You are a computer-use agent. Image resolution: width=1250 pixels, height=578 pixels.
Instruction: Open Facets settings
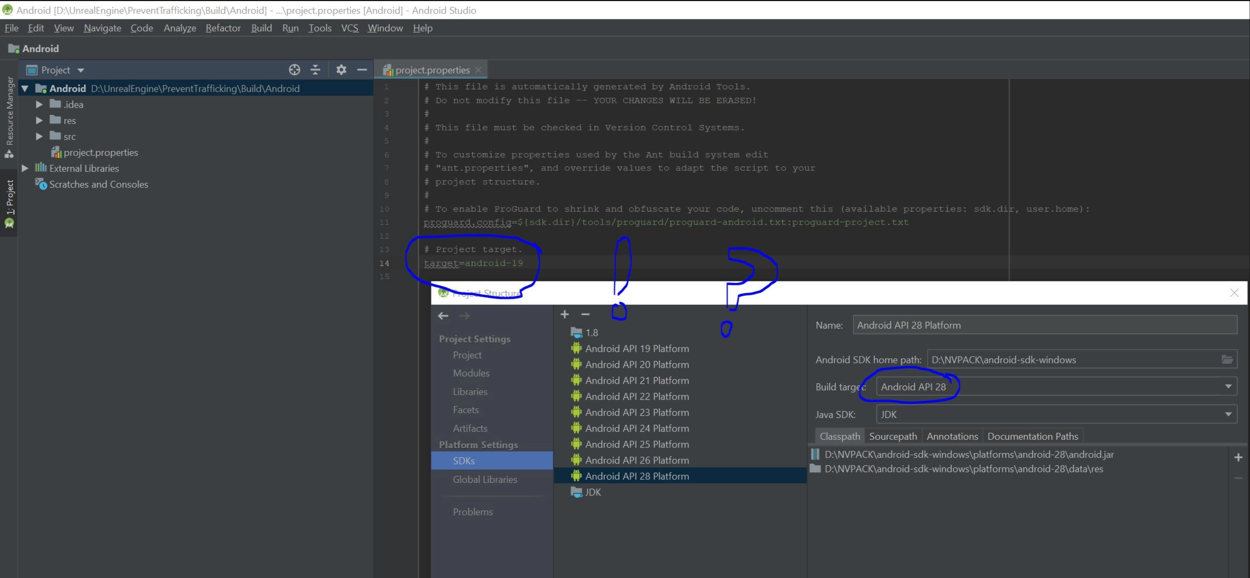click(x=465, y=410)
